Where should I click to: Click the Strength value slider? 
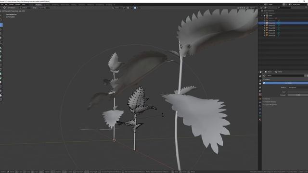(x=298, y=95)
